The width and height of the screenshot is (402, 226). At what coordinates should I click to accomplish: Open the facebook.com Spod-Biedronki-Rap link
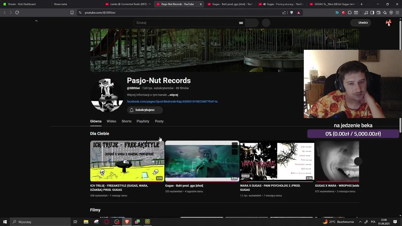coord(172,101)
